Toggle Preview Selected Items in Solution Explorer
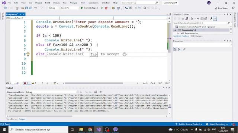The image size is (238, 133). pos(215,19)
